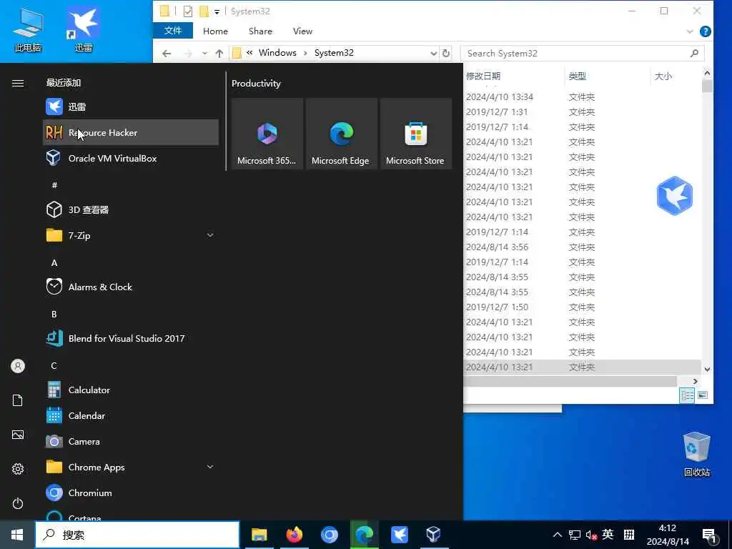Switch to Home ribbon tab
Image resolution: width=732 pixels, height=549 pixels.
click(x=215, y=31)
